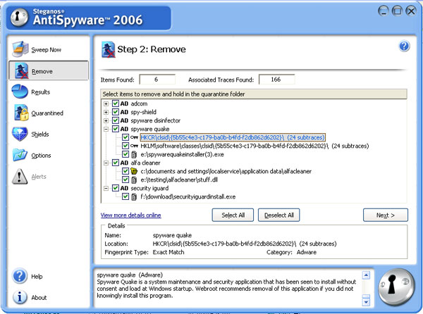Click the Results pie chart icon
The height and width of the screenshot is (314, 423).
[x=20, y=92]
